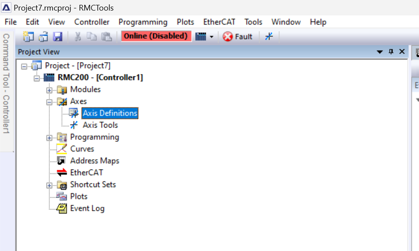Click the Axes folder icon
The height and width of the screenshot is (251, 419).
(62, 102)
